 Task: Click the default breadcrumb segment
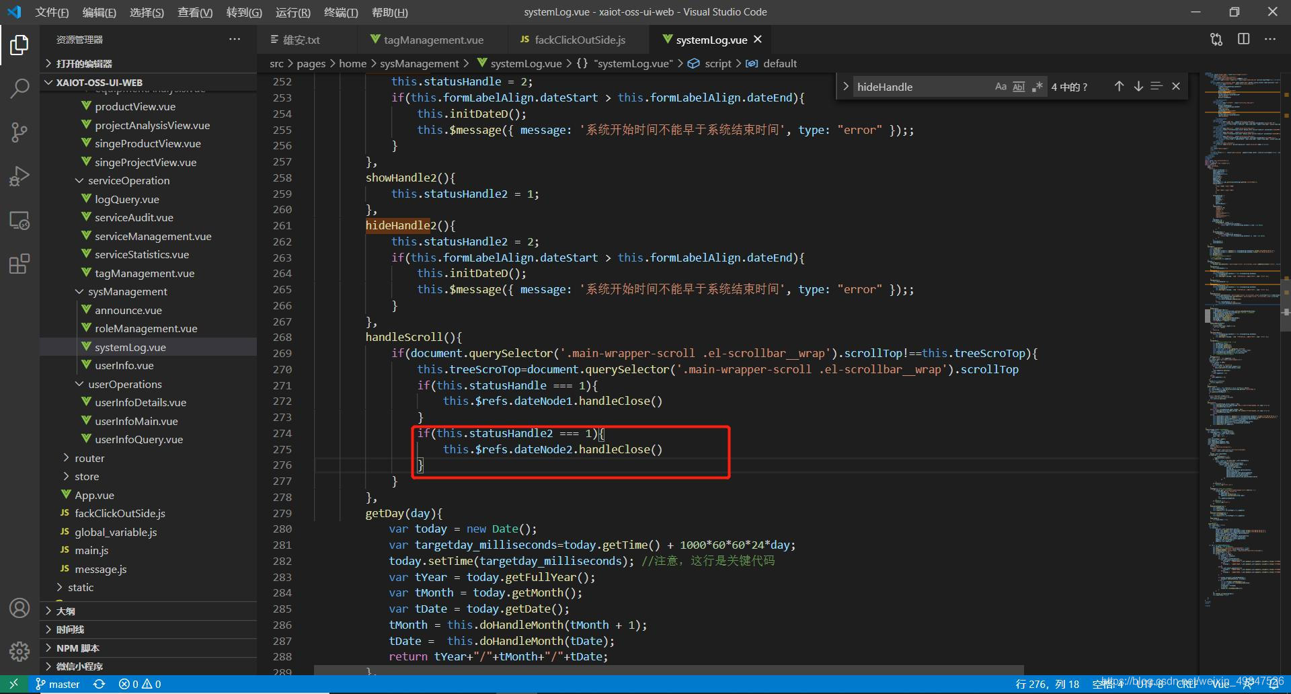(x=780, y=63)
